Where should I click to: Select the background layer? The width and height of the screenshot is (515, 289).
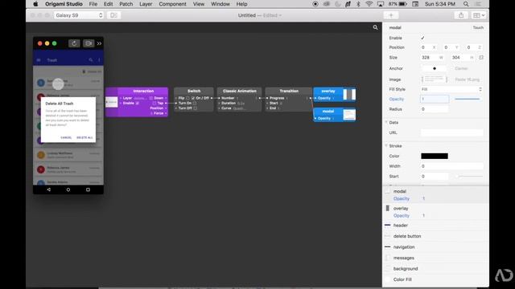[435, 269]
